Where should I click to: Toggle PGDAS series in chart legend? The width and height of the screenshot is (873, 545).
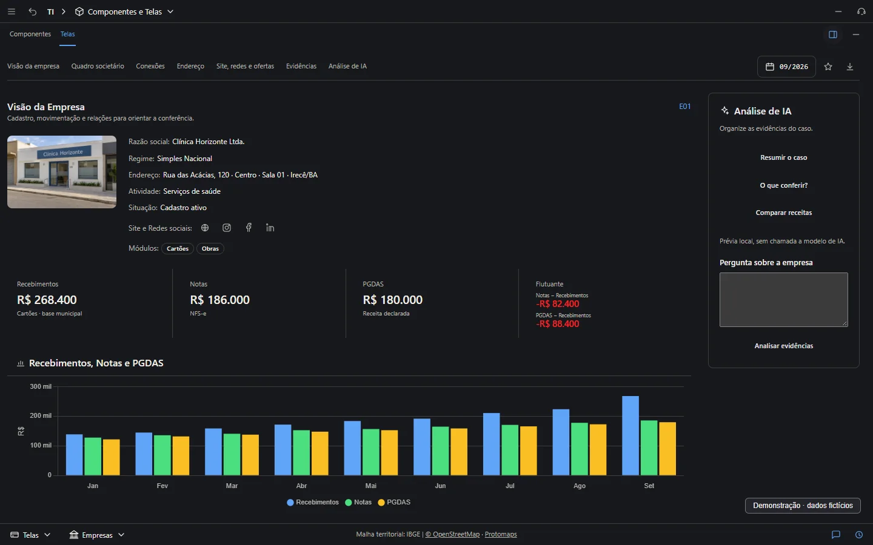tap(394, 502)
